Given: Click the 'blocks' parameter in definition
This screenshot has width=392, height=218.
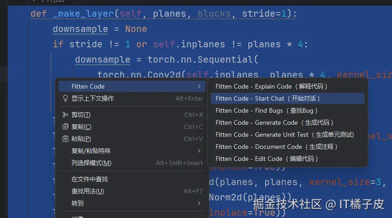Looking at the screenshot, I should coord(214,14).
